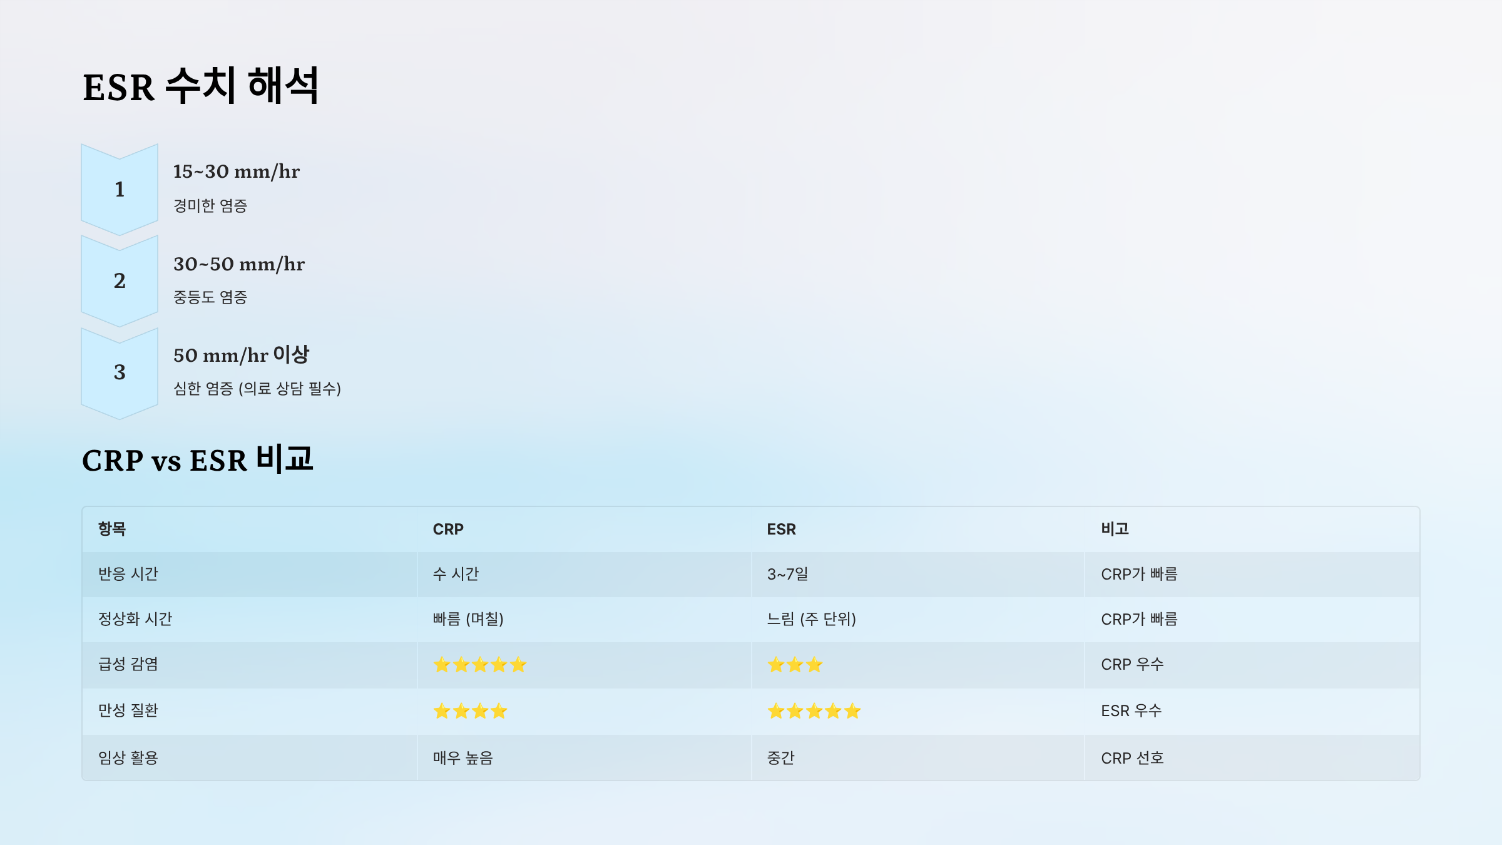Click the numbered chevron shape 1
Viewport: 1502px width, 845px height.
(120, 189)
